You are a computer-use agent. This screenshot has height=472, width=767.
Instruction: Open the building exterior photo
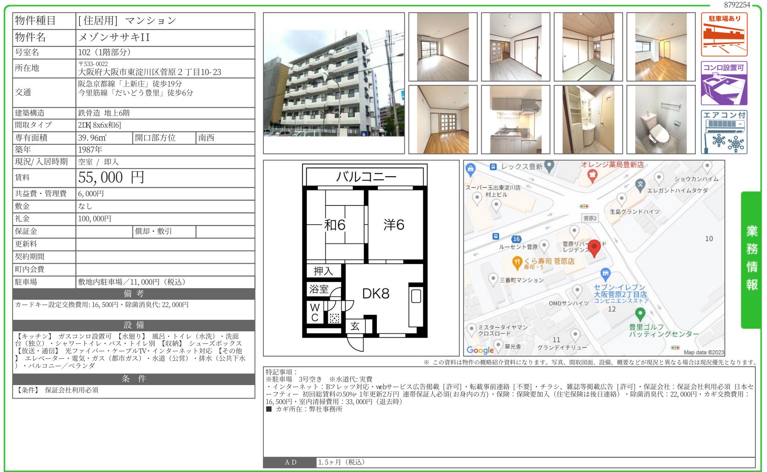pos(334,84)
